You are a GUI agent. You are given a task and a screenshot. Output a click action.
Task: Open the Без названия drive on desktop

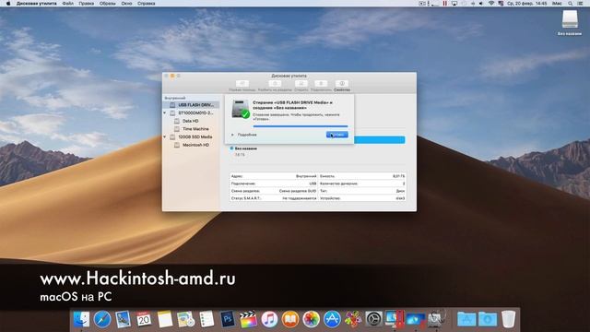570,22
